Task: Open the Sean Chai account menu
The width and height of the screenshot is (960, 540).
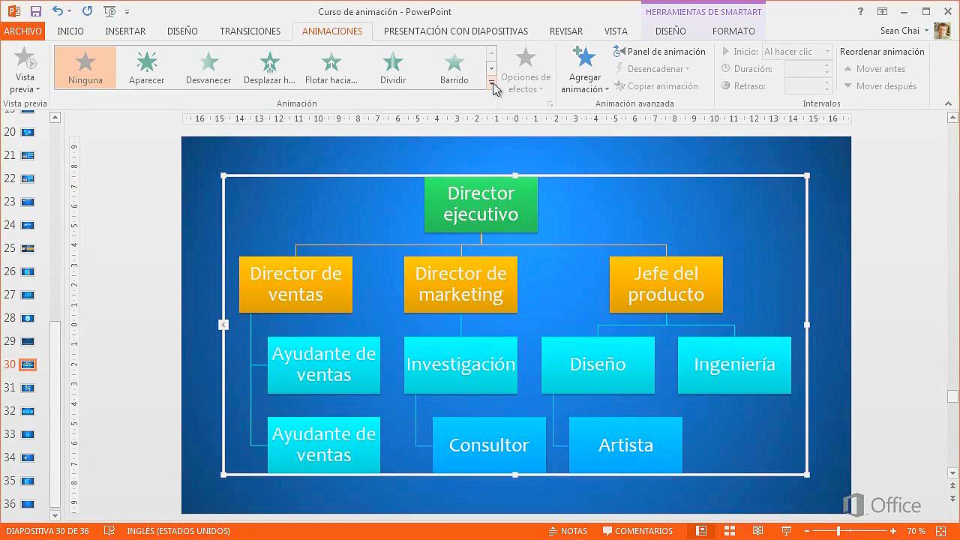Action: [x=905, y=31]
